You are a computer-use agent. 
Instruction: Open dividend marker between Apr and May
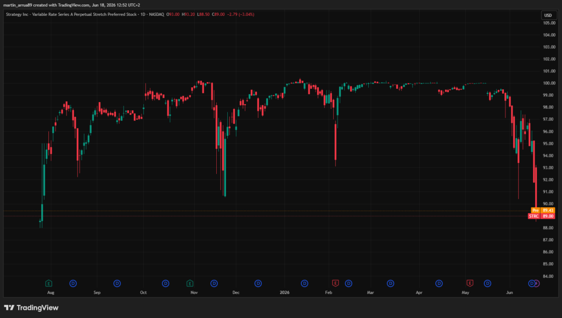439,283
